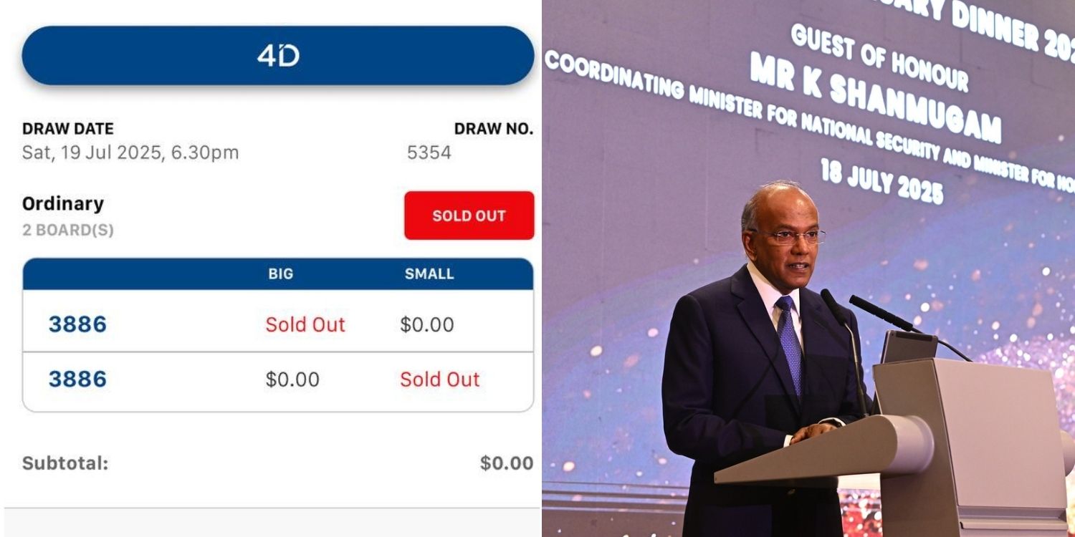Click the 2 BOARD(S) text
The image size is (1075, 537).
[x=68, y=231]
